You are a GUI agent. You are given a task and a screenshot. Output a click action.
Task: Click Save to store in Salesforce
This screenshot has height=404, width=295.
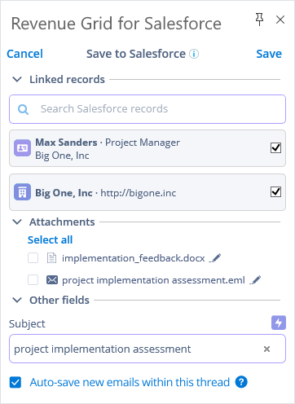point(269,54)
